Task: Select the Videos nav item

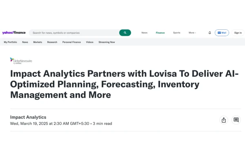Action: [x=89, y=42]
